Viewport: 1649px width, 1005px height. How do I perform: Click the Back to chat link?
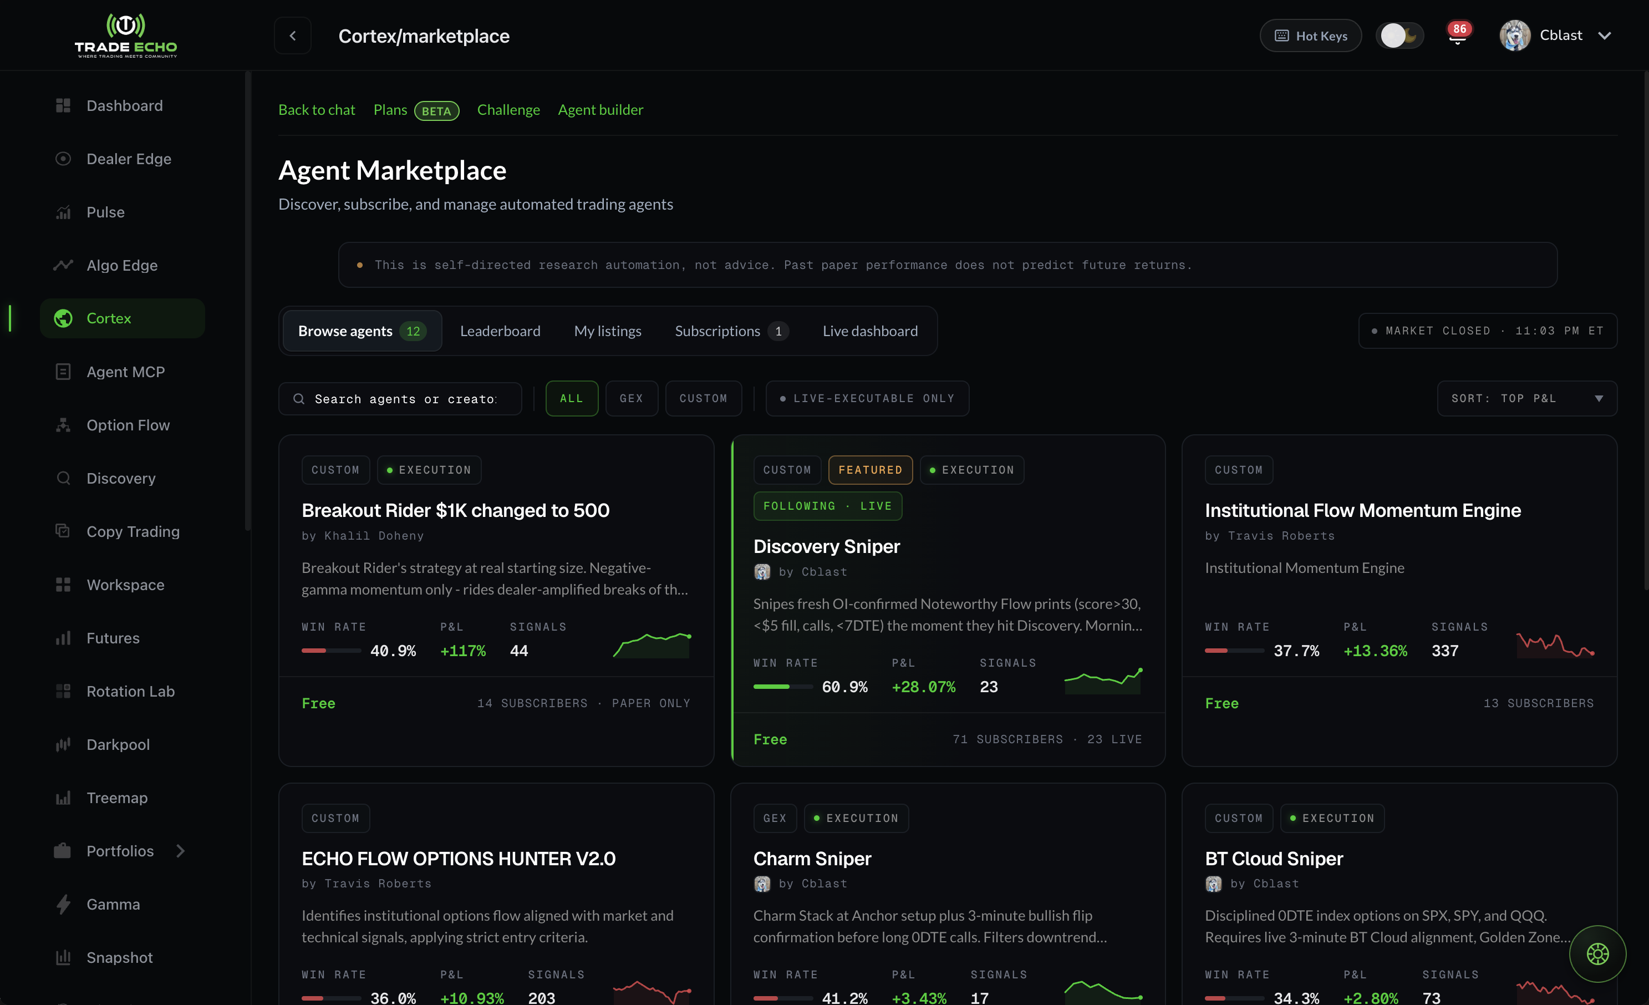point(317,110)
